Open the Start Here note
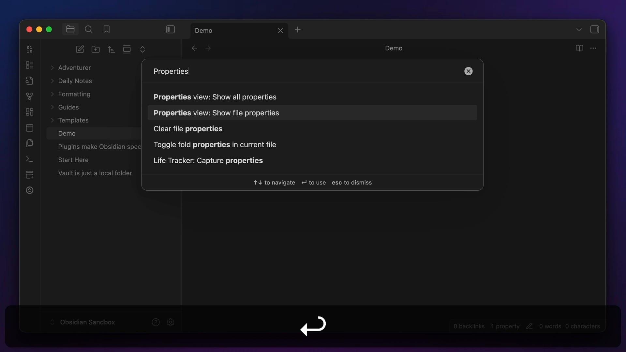The height and width of the screenshot is (352, 626). [73, 160]
